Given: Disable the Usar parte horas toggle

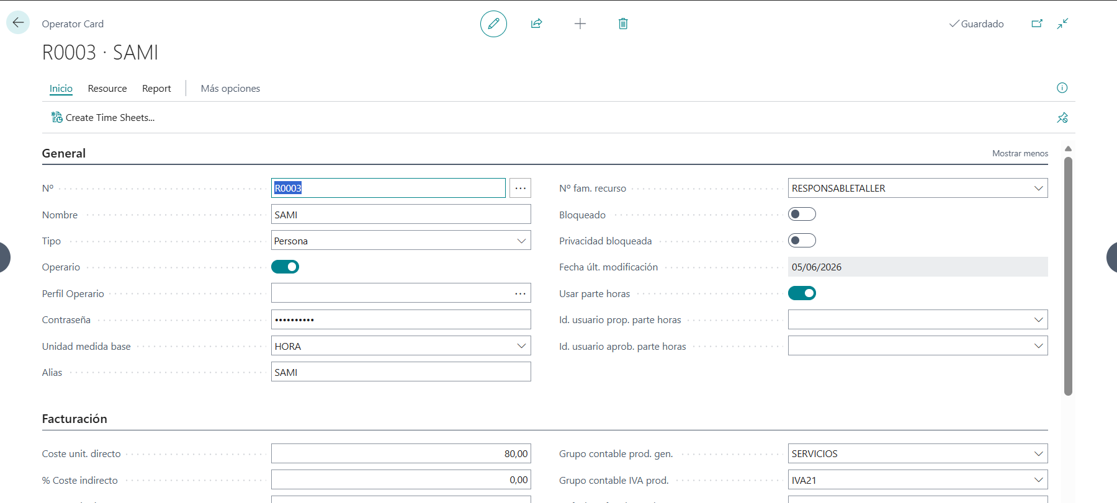Looking at the screenshot, I should 802,293.
